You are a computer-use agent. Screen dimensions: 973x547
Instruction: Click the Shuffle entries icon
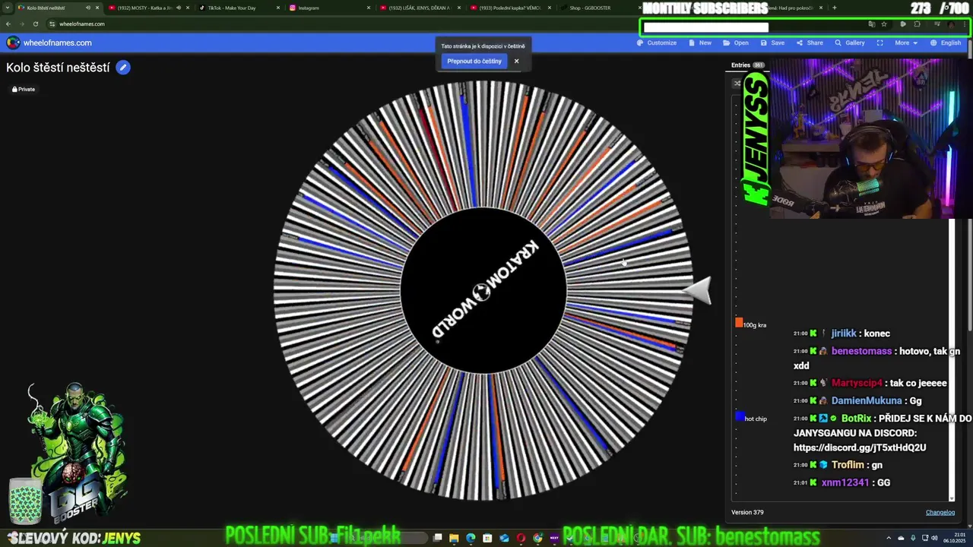pos(737,84)
